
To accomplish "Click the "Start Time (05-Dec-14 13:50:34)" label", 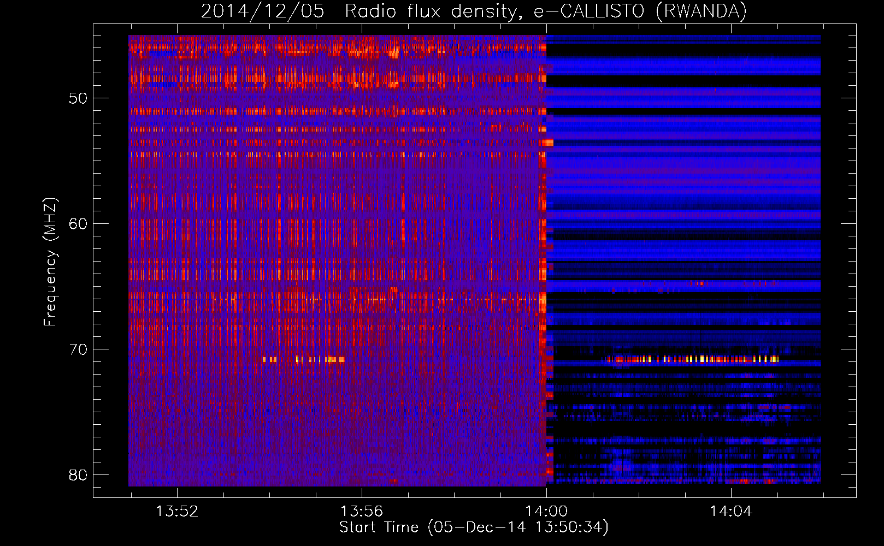I will [x=474, y=527].
